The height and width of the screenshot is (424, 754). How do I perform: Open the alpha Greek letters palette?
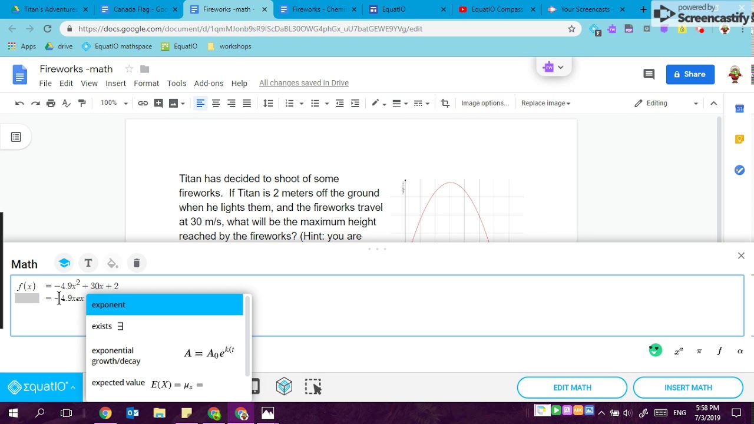(740, 351)
